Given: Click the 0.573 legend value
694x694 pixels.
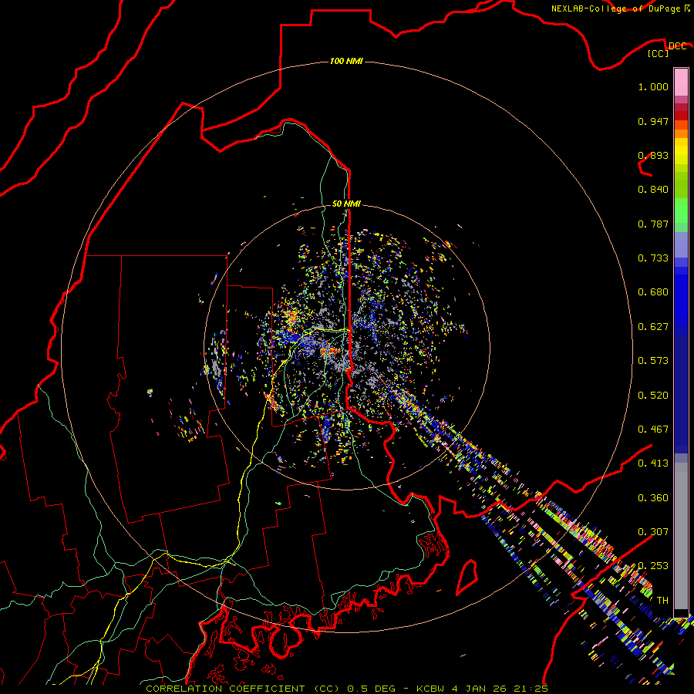Looking at the screenshot, I should (x=653, y=361).
